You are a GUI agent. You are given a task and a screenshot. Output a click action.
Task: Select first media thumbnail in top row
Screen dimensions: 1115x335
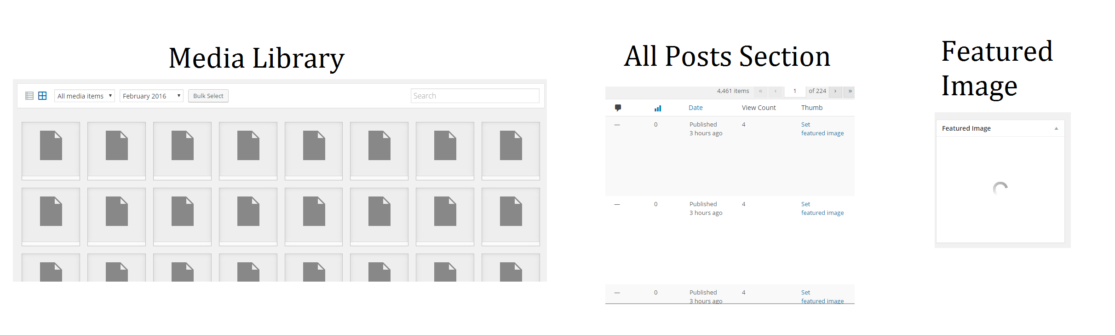(x=51, y=151)
